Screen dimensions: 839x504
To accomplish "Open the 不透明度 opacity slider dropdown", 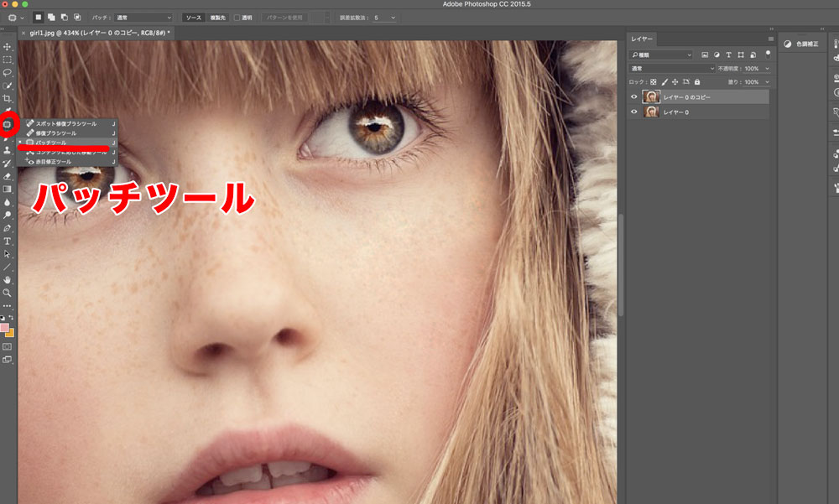I will (x=768, y=69).
